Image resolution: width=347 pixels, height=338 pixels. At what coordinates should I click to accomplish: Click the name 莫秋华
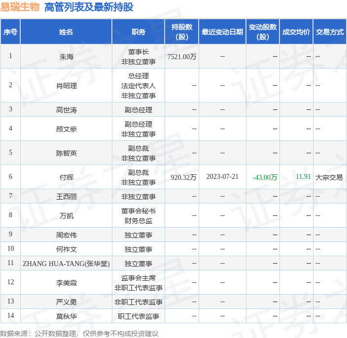pyautogui.click(x=66, y=316)
